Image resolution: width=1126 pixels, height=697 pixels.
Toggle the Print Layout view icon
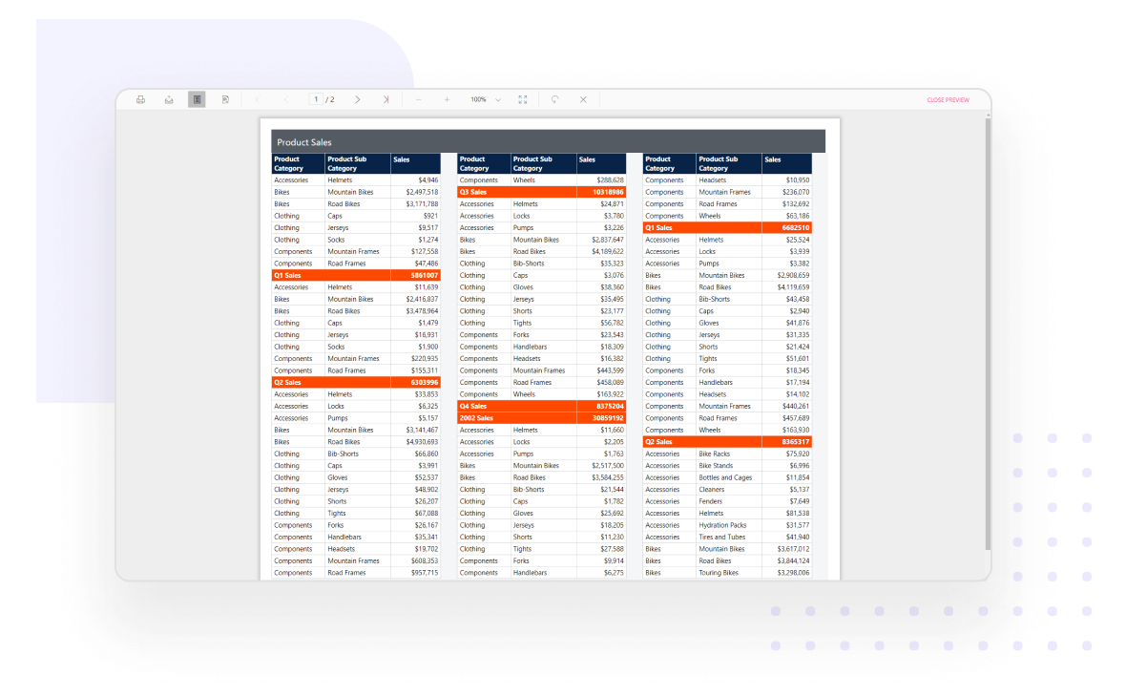pyautogui.click(x=197, y=100)
